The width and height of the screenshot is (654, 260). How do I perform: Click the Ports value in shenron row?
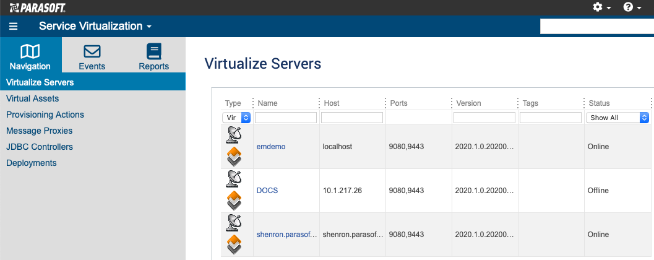[407, 235]
